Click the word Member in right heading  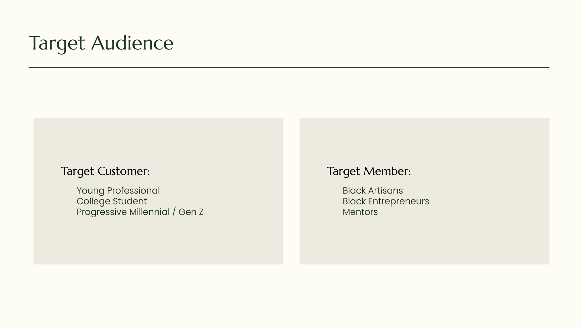coord(387,171)
